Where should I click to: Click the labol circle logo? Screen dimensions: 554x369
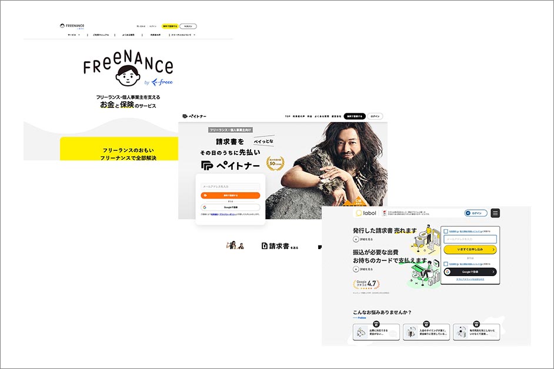click(x=358, y=213)
